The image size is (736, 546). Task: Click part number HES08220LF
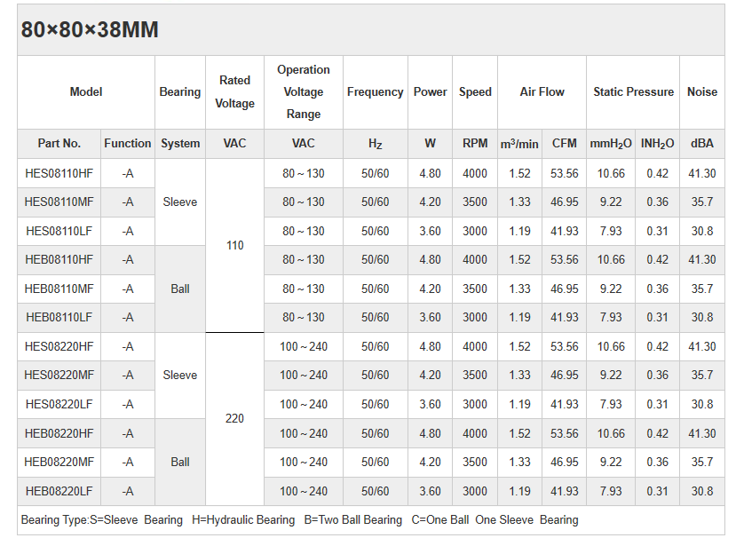59,404
